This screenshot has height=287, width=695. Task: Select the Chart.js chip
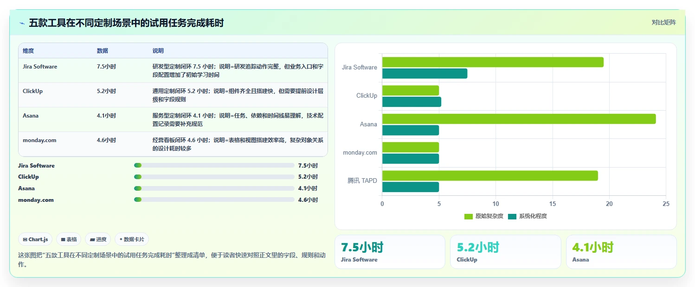tap(35, 239)
